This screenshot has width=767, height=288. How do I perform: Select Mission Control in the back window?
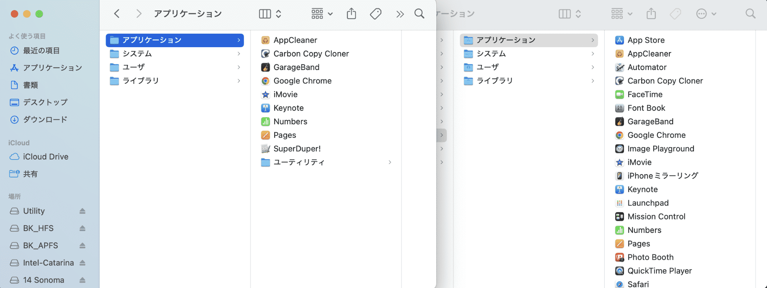click(x=650, y=216)
